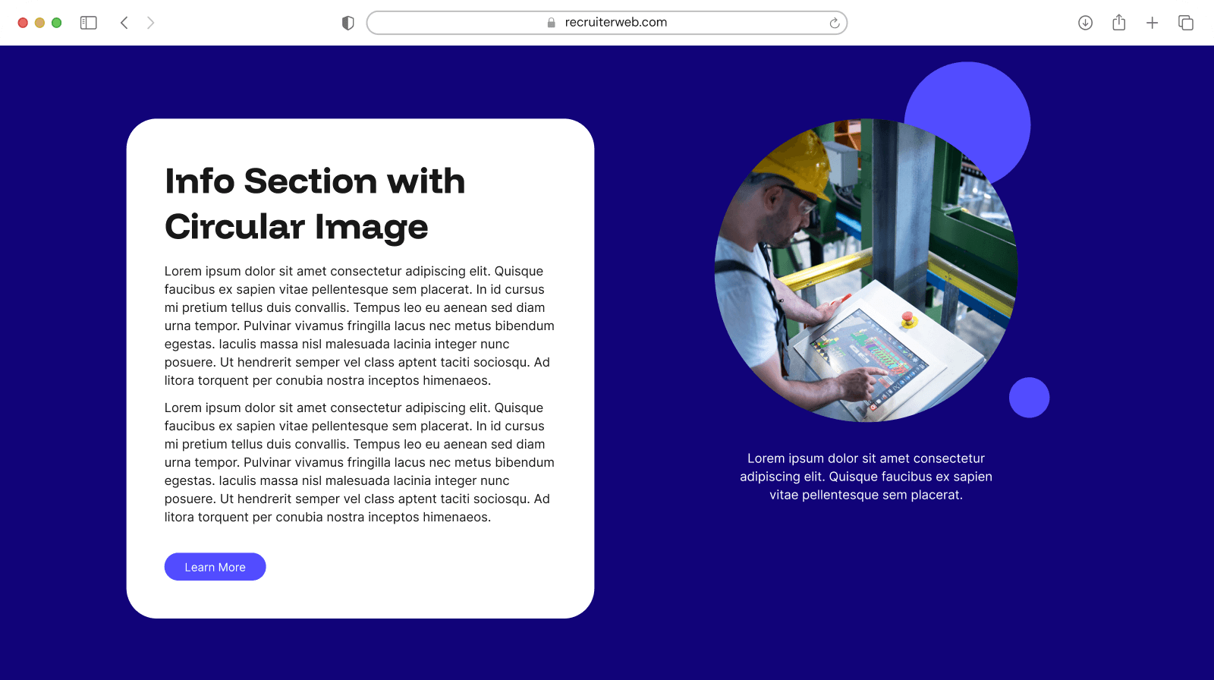Show the downloads list
The width and height of the screenshot is (1214, 680).
point(1085,23)
